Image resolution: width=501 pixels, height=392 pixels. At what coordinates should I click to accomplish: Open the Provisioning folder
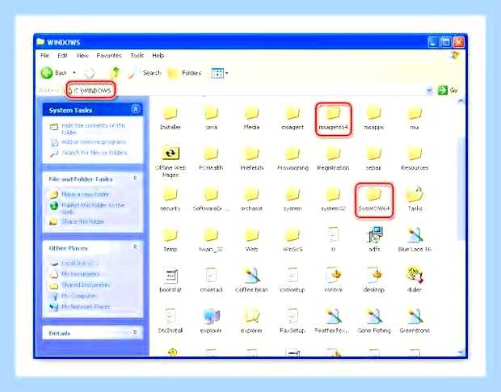(x=293, y=158)
